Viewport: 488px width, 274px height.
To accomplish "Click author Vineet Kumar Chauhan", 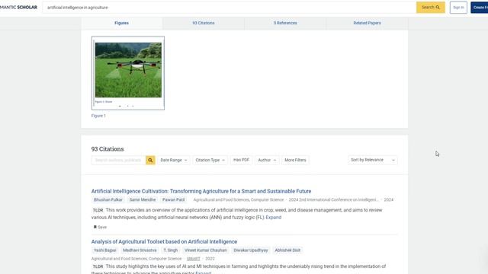I will point(205,250).
